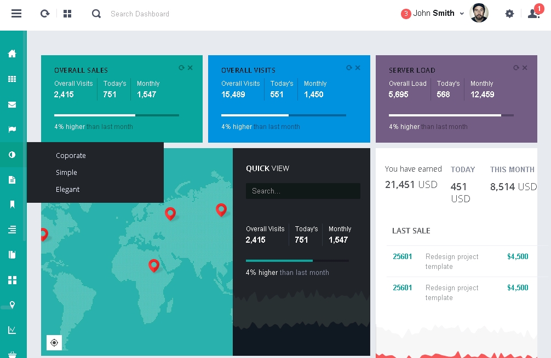
Task: Go to Home via the sidebar house icon
Action: coord(12,54)
